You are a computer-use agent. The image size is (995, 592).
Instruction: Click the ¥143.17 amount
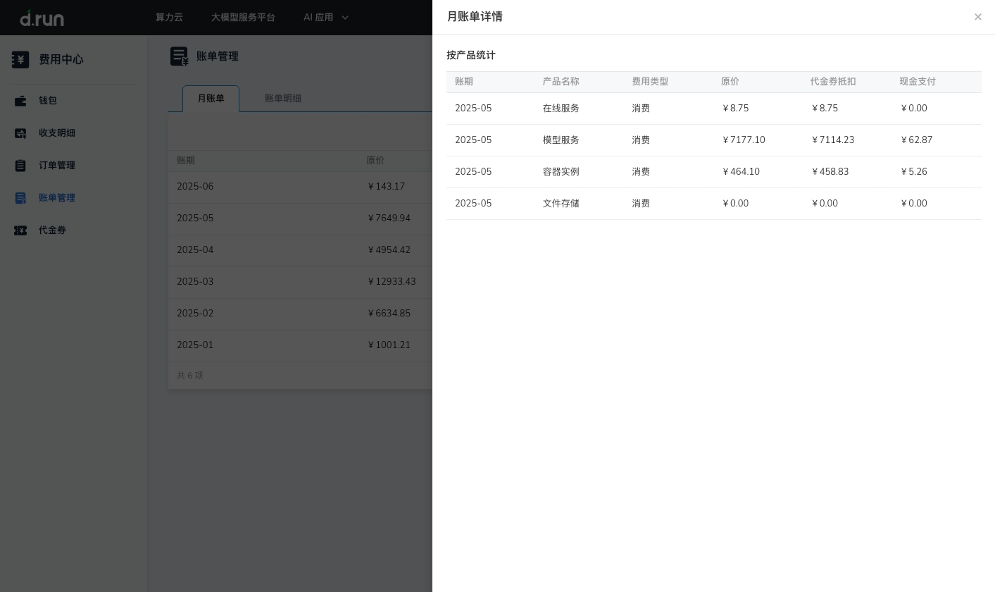click(x=386, y=187)
